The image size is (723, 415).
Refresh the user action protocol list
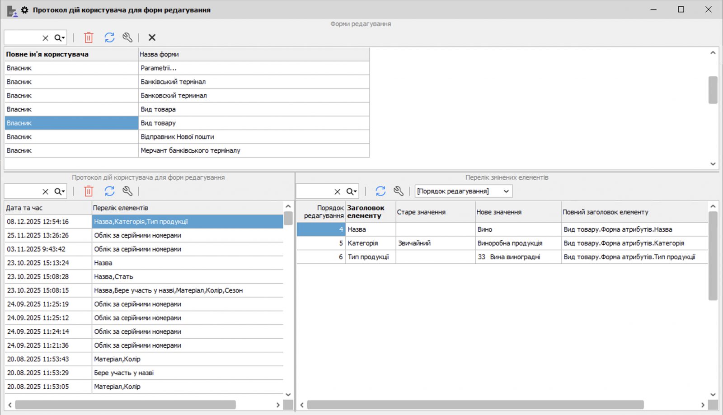pos(109,191)
